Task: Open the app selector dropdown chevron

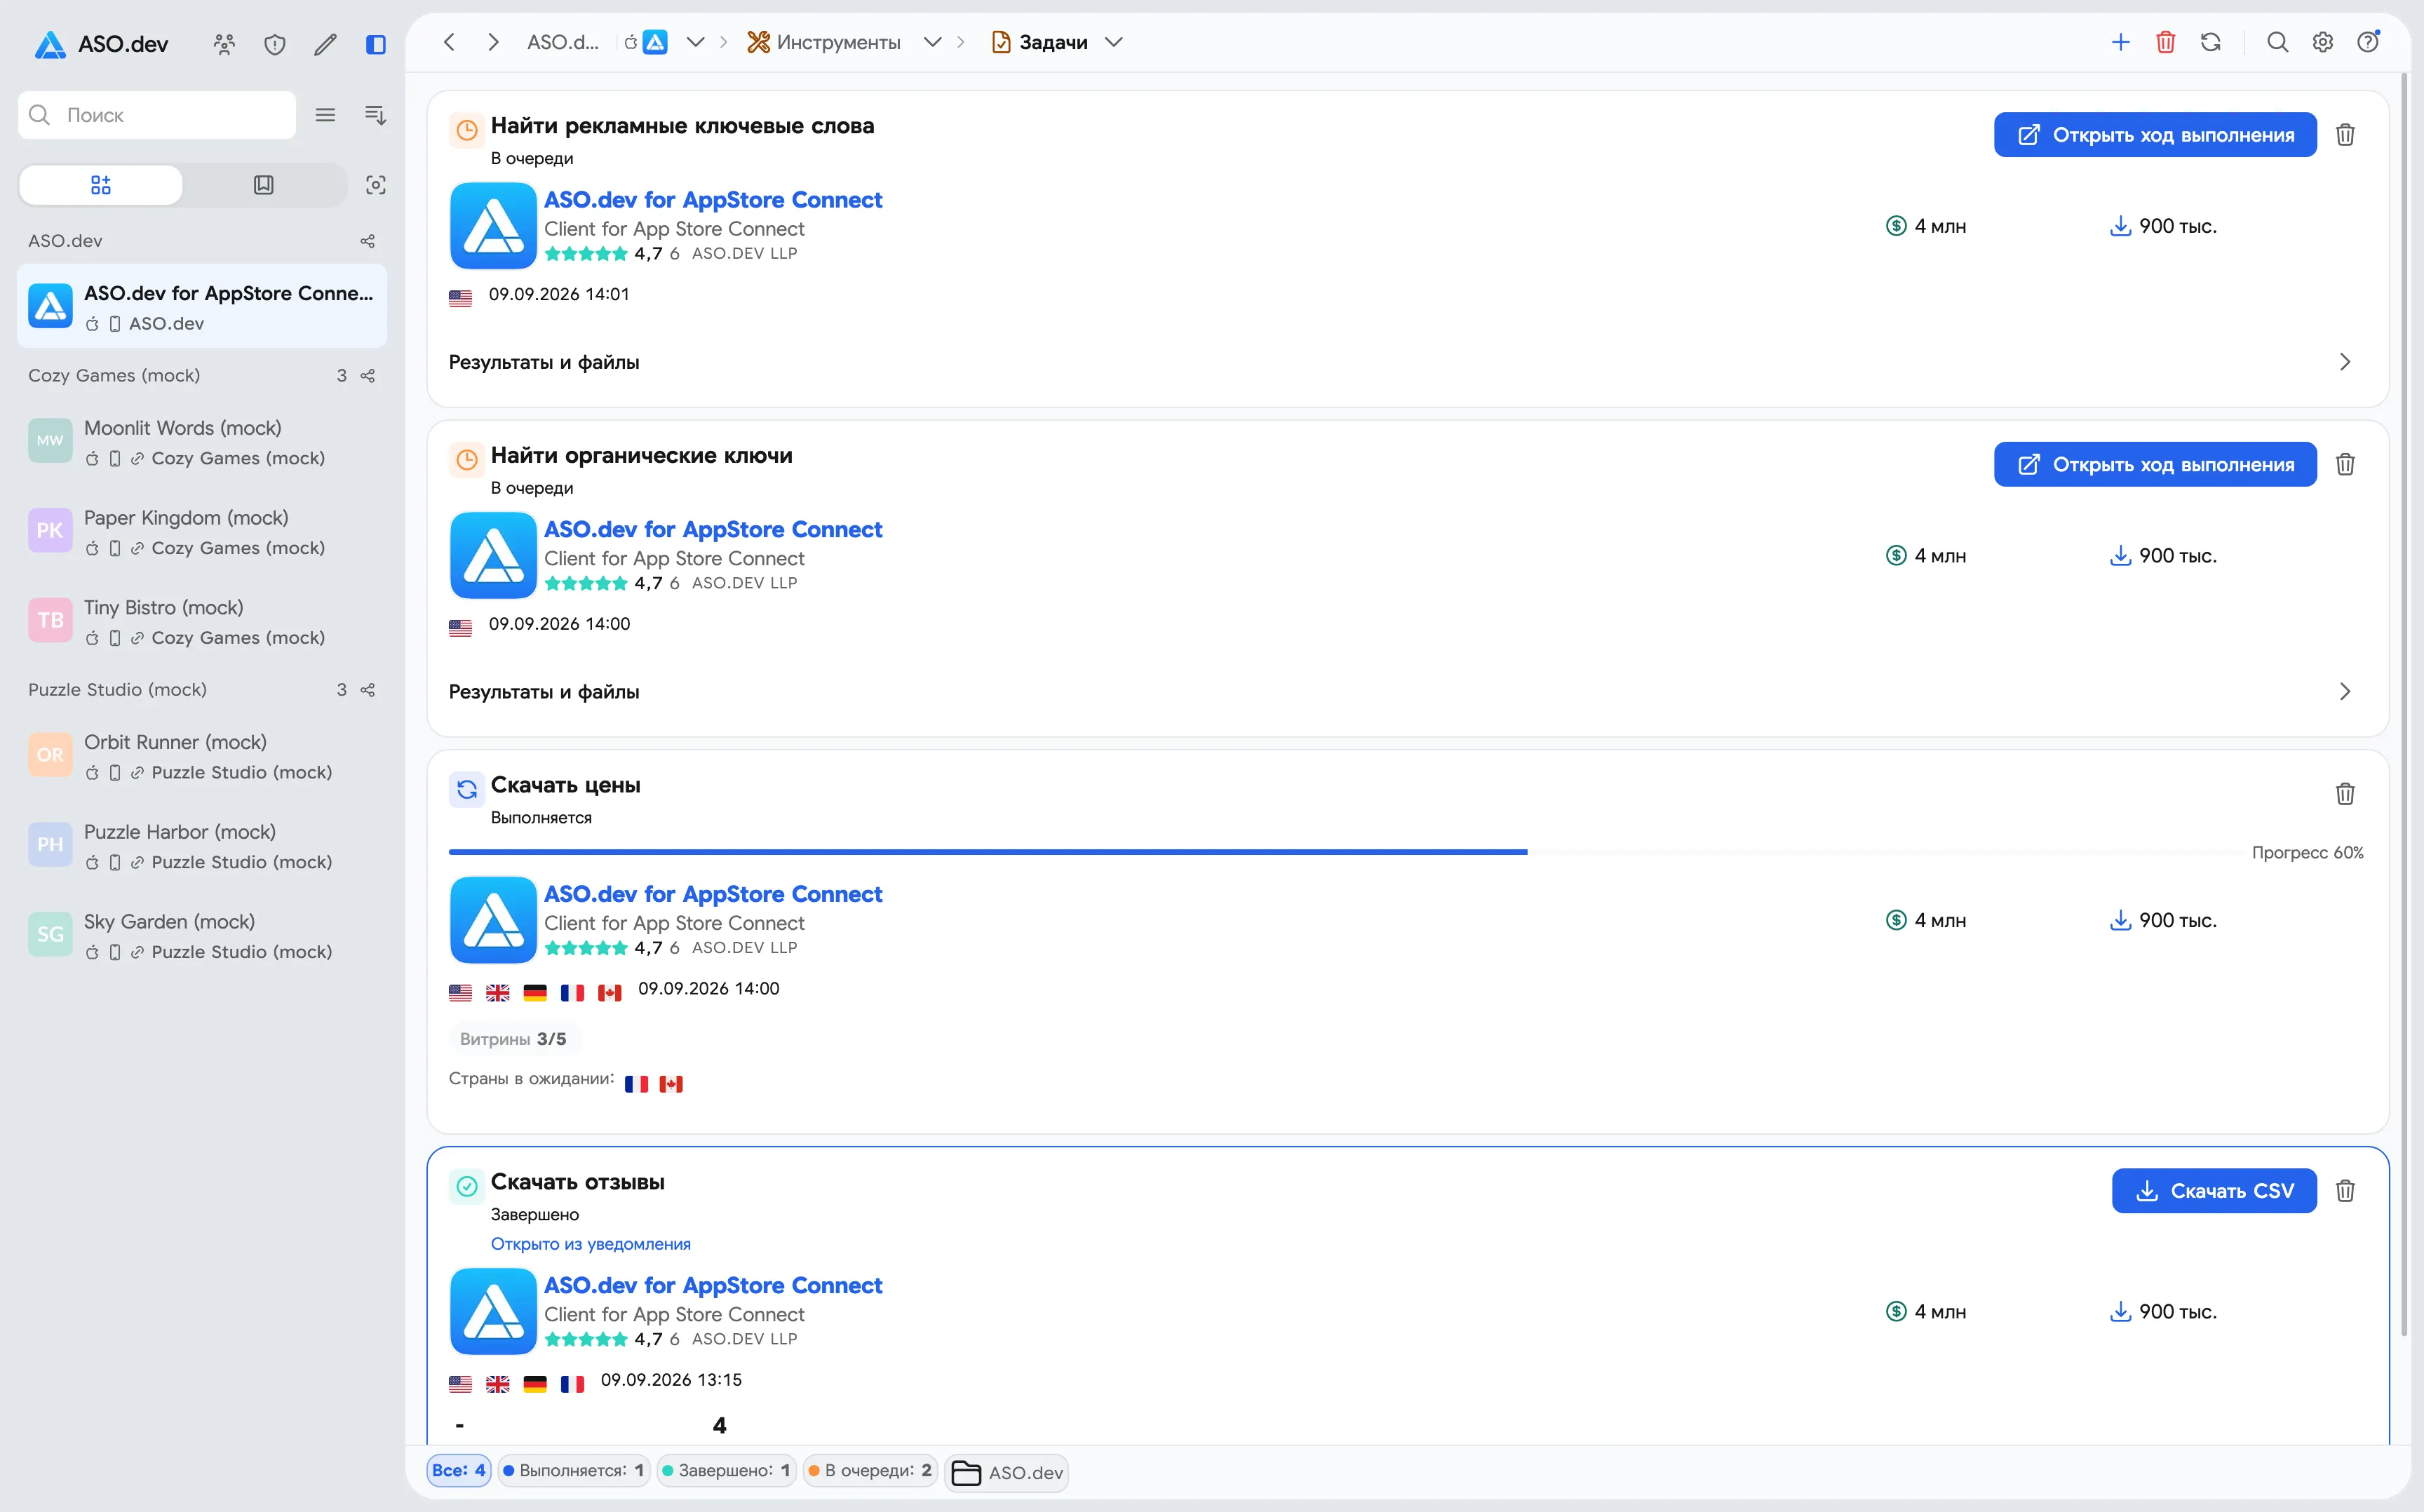Action: pyautogui.click(x=695, y=42)
